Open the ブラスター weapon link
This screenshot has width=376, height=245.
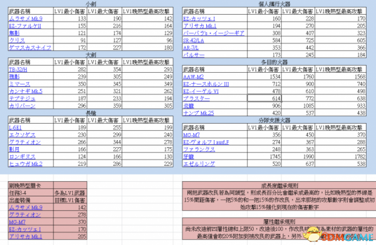pyautogui.click(x=196, y=98)
